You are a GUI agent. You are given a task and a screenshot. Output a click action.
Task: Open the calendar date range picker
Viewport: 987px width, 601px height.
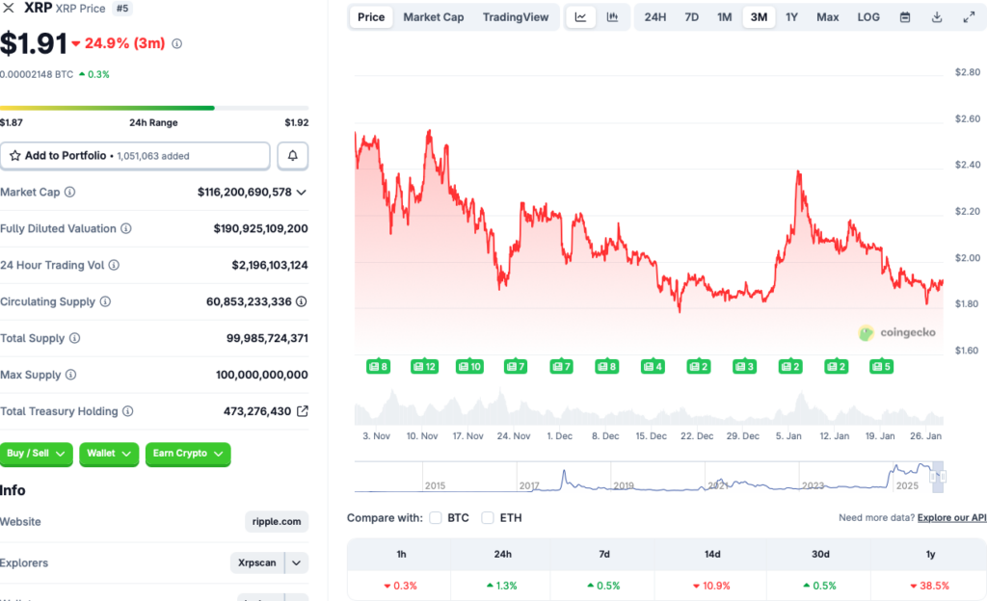(905, 17)
